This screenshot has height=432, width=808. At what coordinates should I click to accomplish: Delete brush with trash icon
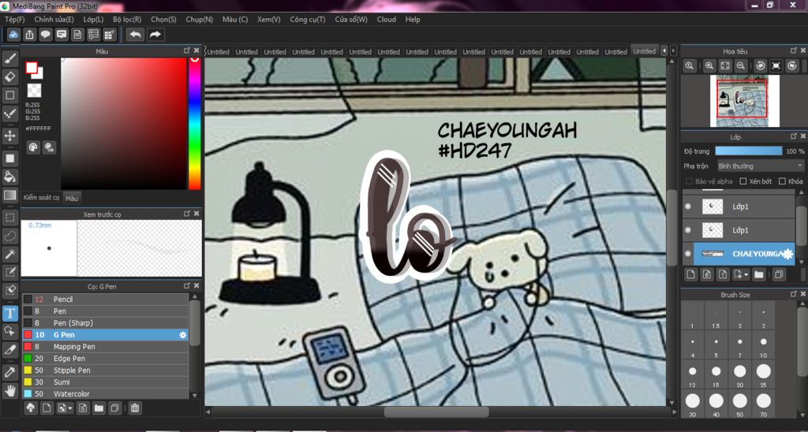pos(134,408)
